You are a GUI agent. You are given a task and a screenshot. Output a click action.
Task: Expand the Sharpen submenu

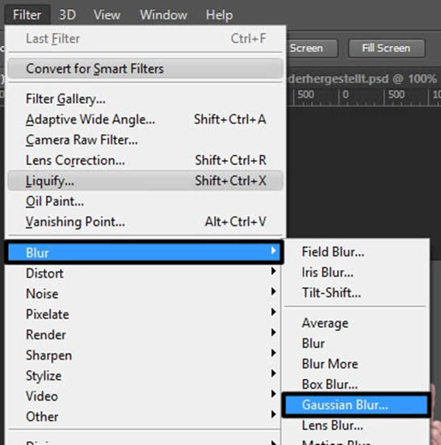(144, 355)
